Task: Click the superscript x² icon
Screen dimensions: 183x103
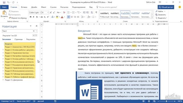Action: (48, 17)
